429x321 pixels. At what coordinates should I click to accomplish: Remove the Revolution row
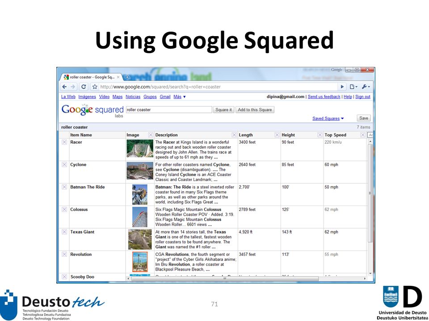click(x=64, y=254)
